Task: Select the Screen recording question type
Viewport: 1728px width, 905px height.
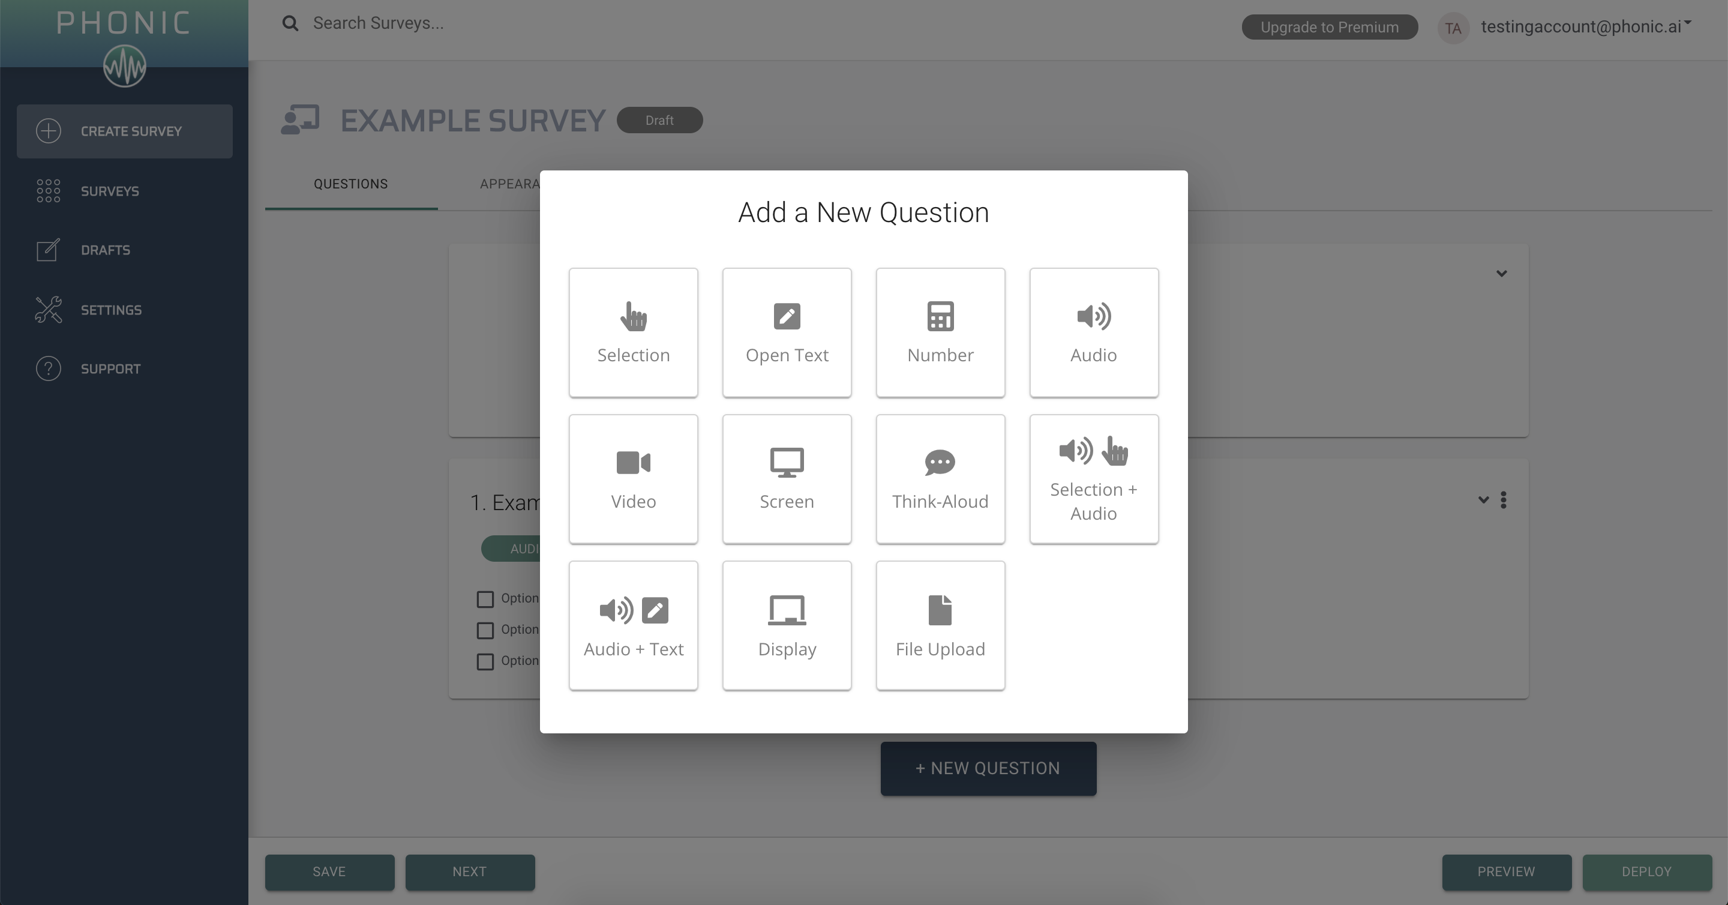Action: [x=786, y=479]
